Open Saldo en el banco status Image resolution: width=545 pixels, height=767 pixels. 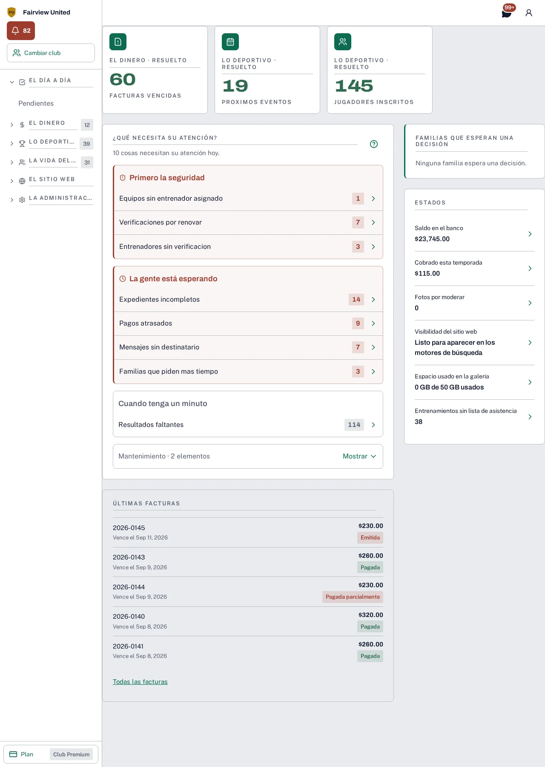(474, 234)
